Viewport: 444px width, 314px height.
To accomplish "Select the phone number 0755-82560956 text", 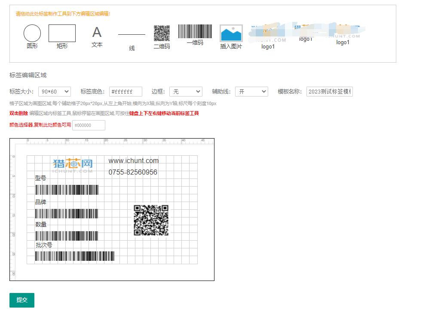I will (x=133, y=172).
